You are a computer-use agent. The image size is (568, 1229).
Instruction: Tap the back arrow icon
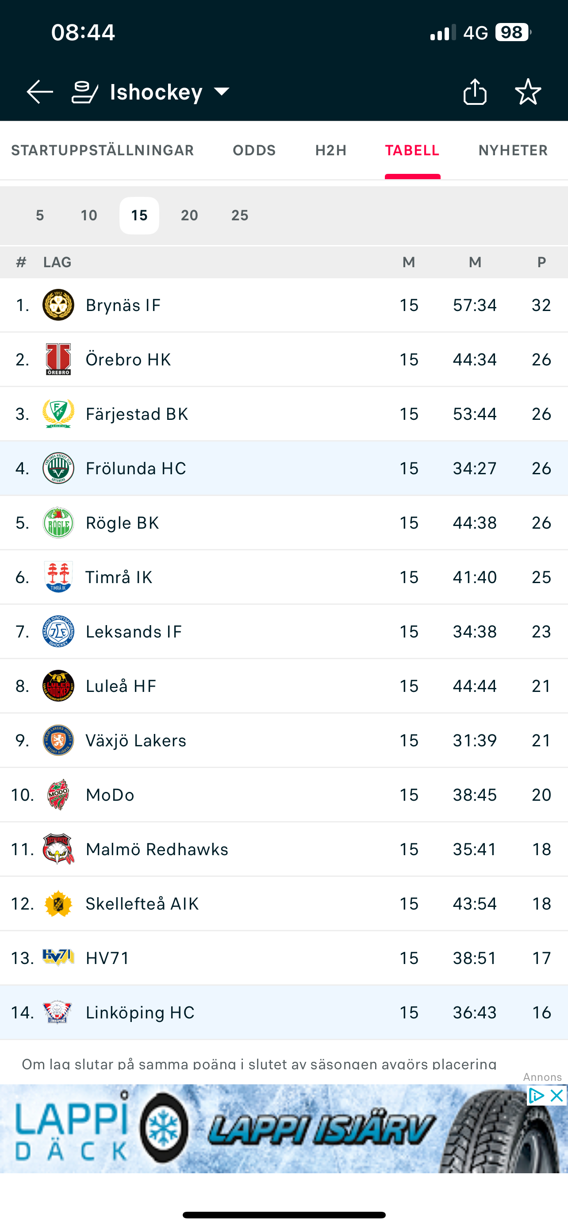(39, 92)
